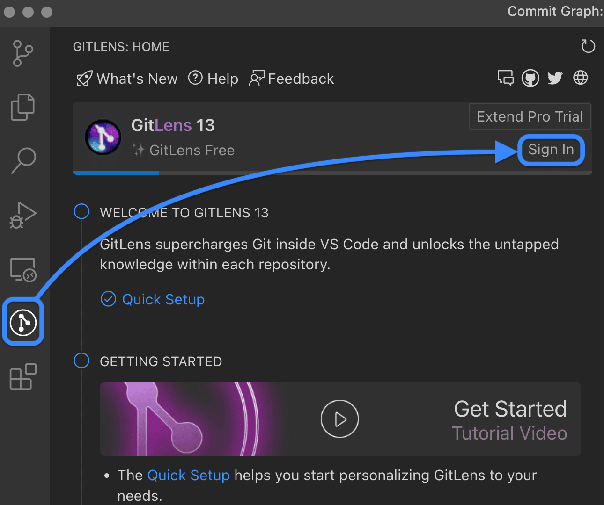The height and width of the screenshot is (505, 604).
Task: Open the Search view in the activity bar
Action: click(x=23, y=161)
